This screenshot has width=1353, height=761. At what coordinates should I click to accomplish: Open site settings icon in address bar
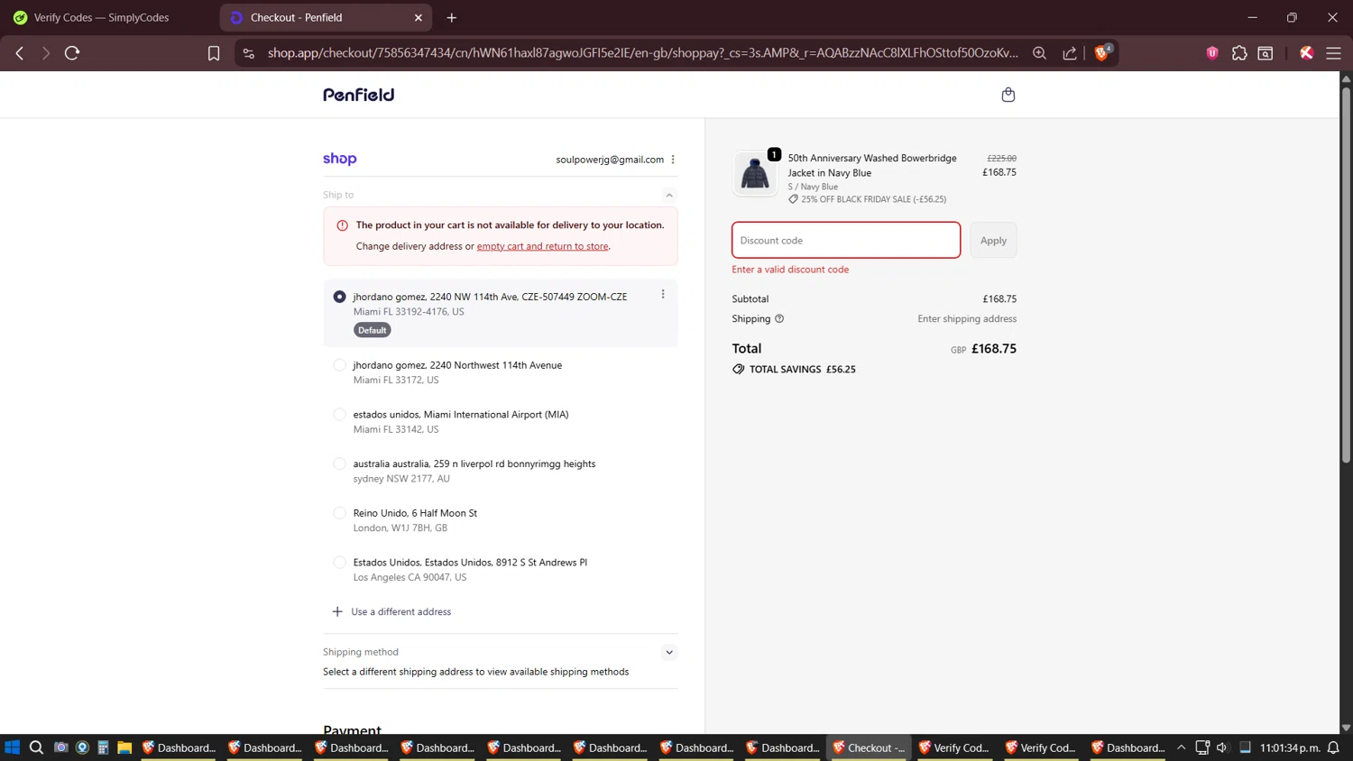(x=249, y=53)
